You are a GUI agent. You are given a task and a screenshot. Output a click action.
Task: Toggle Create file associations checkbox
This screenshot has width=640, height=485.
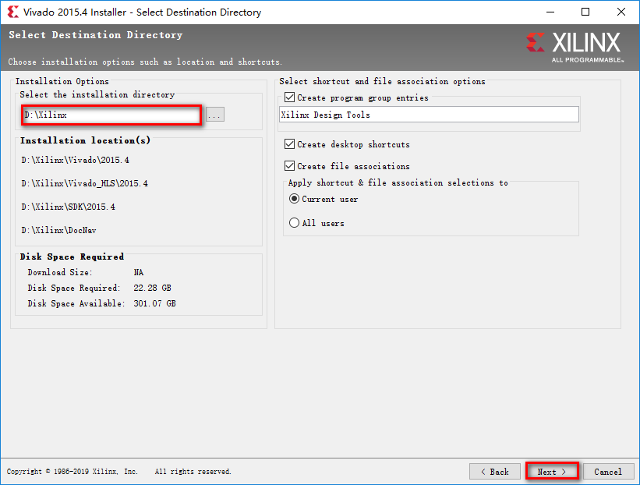(289, 166)
